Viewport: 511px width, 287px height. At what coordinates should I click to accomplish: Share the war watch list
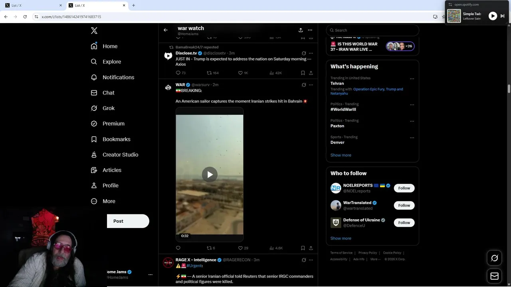301,30
